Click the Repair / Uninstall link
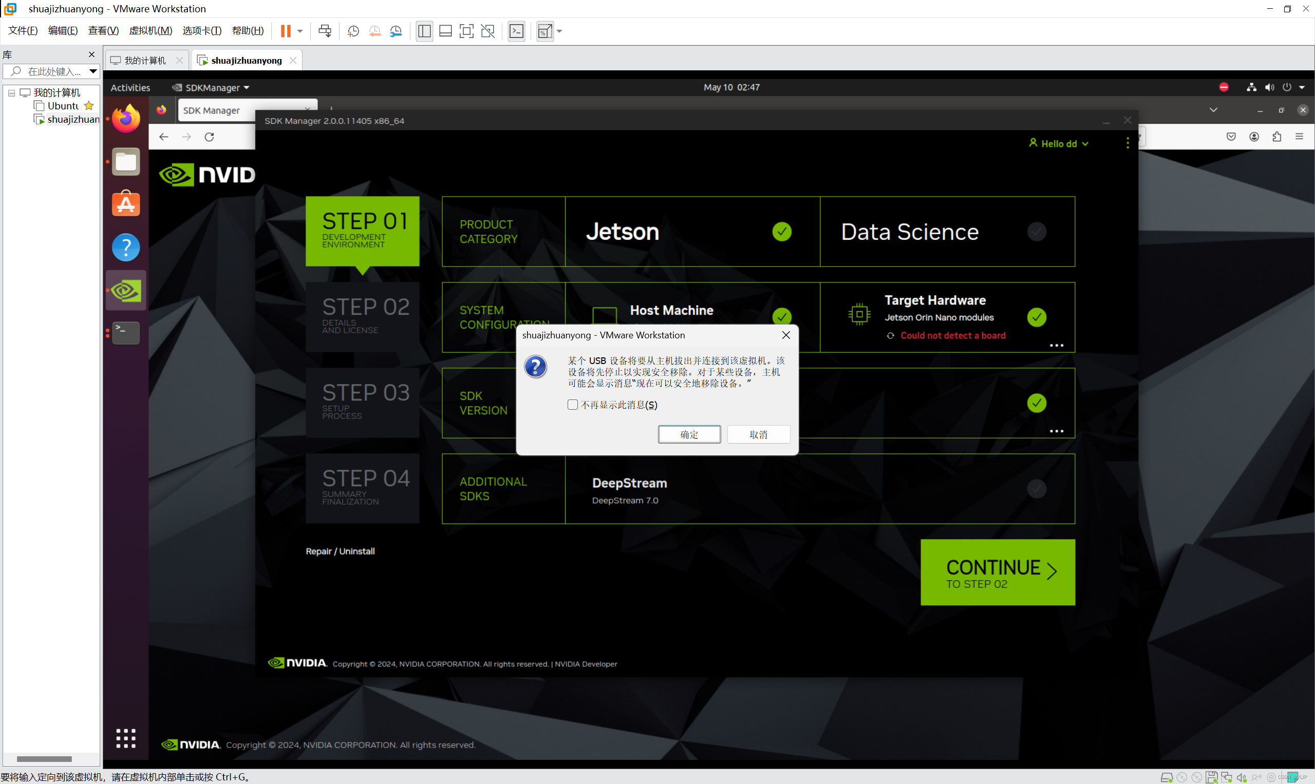This screenshot has height=784, width=1315. click(340, 551)
